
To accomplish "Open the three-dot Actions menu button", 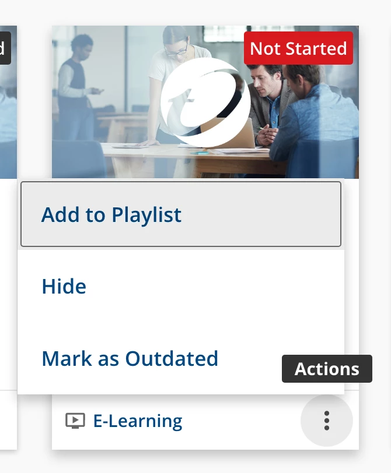I will tap(327, 420).
